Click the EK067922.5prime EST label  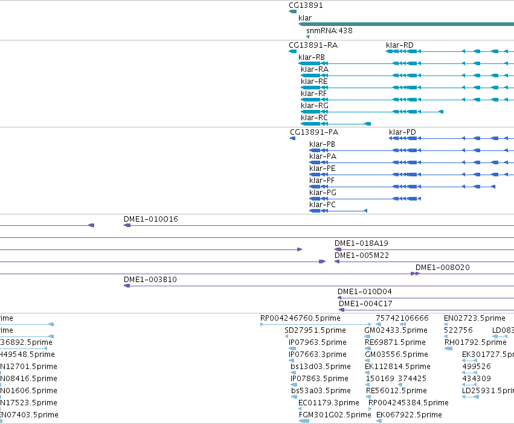point(409,415)
